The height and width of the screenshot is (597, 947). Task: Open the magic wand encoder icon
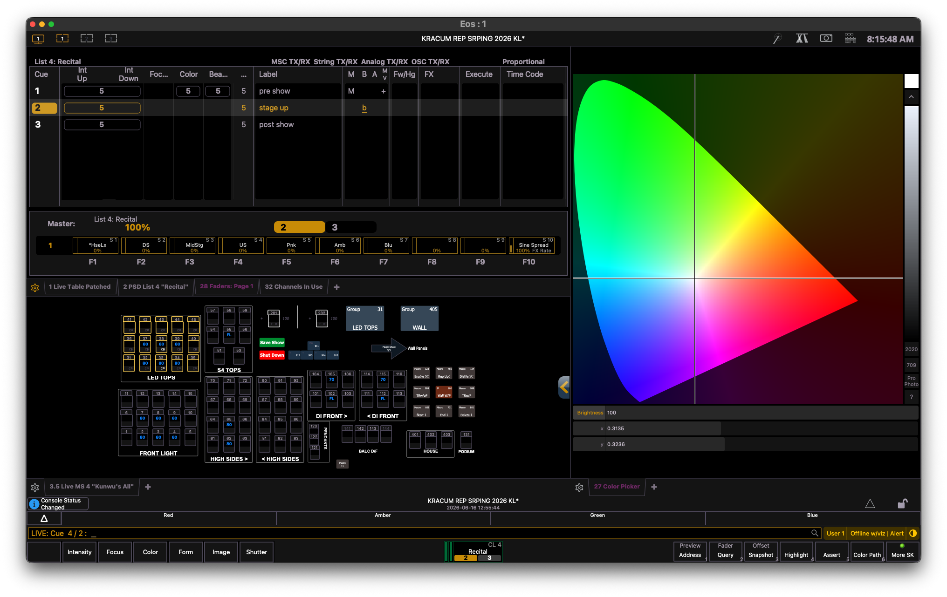(x=777, y=39)
